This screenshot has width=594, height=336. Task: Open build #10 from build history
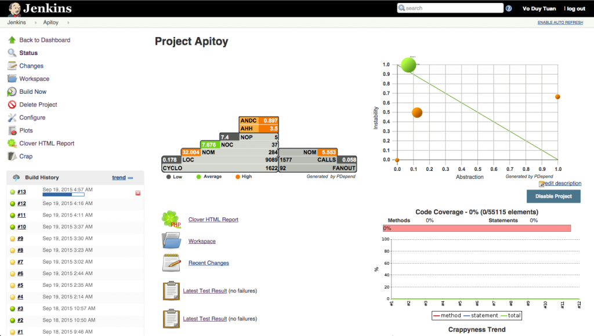(21, 227)
